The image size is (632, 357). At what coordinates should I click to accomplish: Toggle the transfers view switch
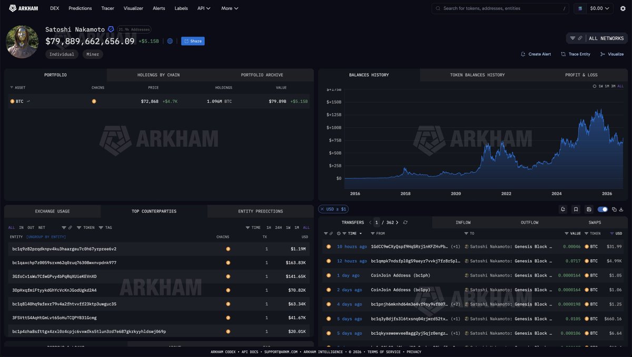[603, 210]
